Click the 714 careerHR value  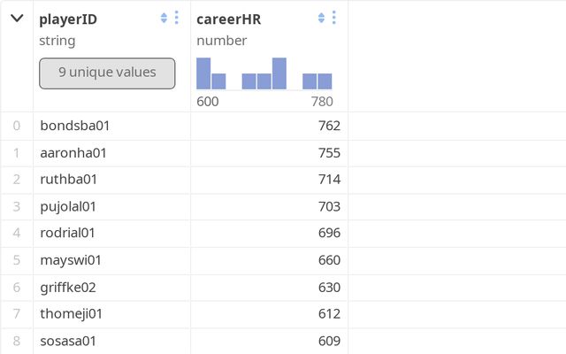(x=328, y=179)
